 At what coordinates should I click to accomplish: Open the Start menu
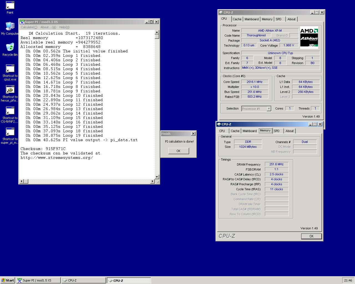coord(7,280)
